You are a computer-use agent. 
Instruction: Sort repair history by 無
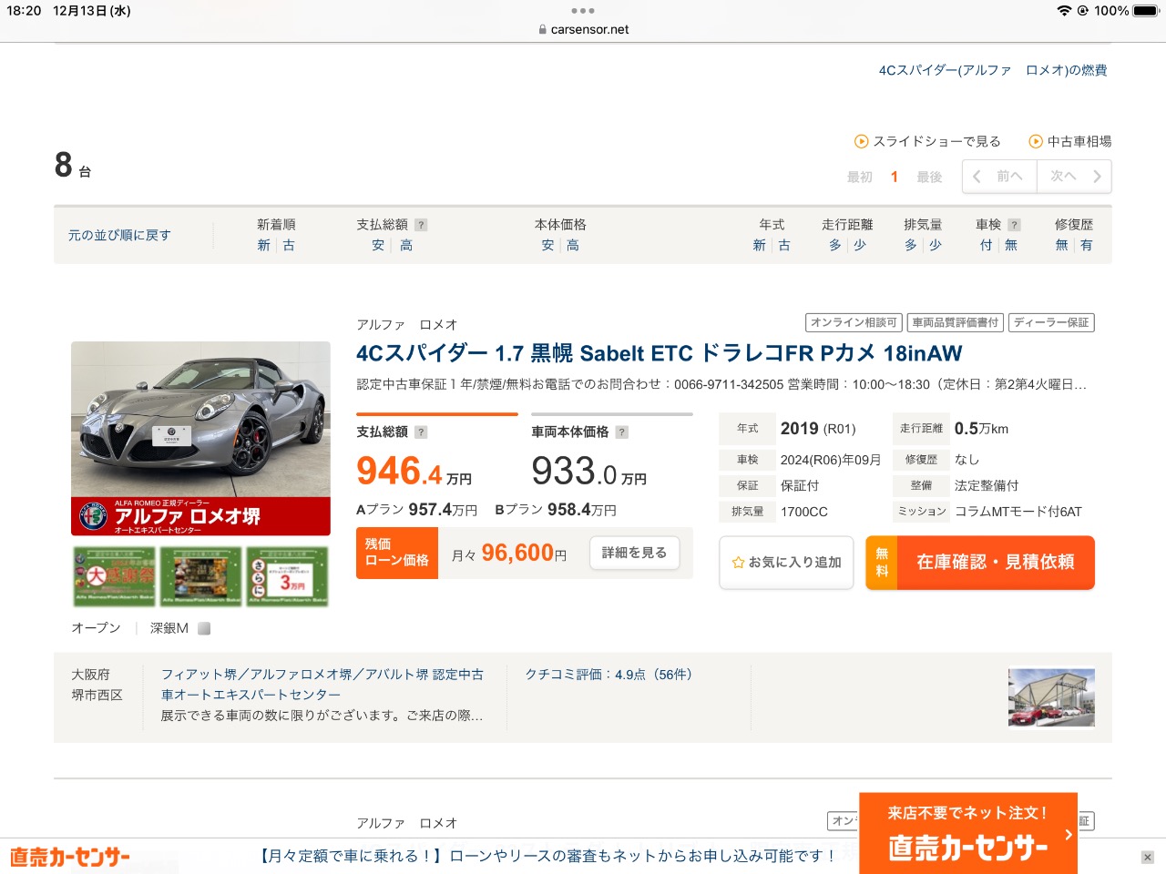1061,245
